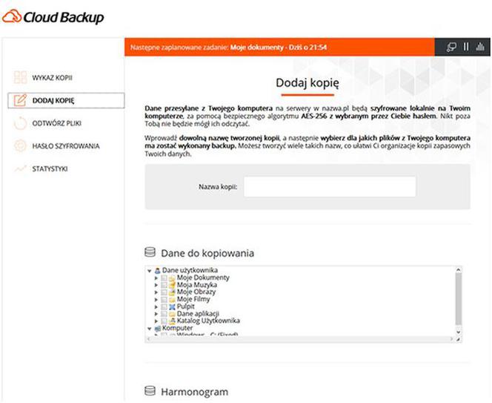Click the tree scrollbar down arrow

[459, 332]
